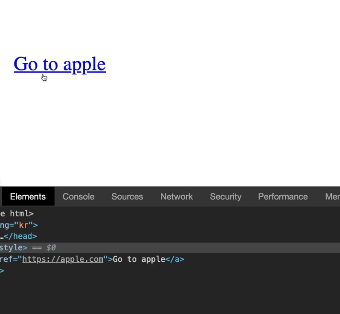Screen dimensions: 340x314
Task: Open the Console tab
Action: click(79, 197)
